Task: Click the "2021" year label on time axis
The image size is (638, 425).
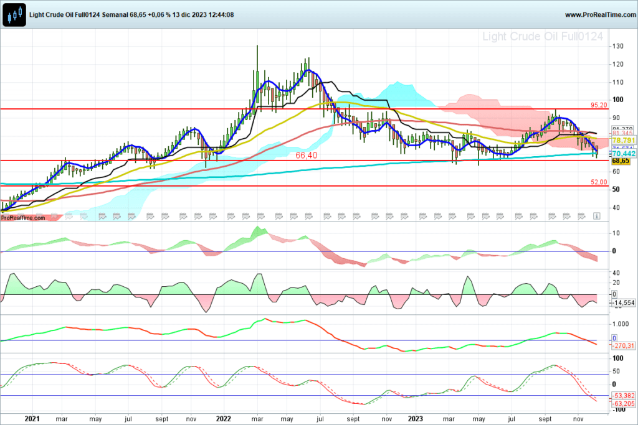Action: tap(32, 419)
